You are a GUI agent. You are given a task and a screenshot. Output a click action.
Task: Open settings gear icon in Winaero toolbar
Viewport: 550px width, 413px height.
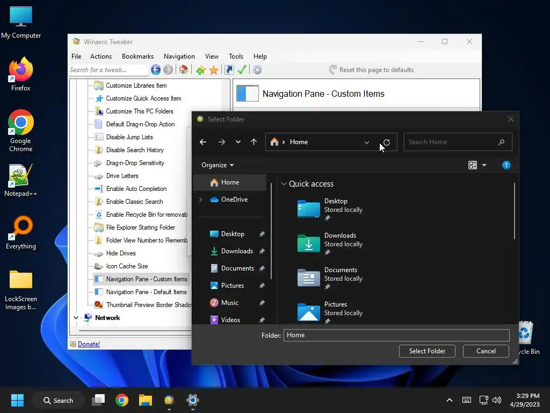point(257,70)
